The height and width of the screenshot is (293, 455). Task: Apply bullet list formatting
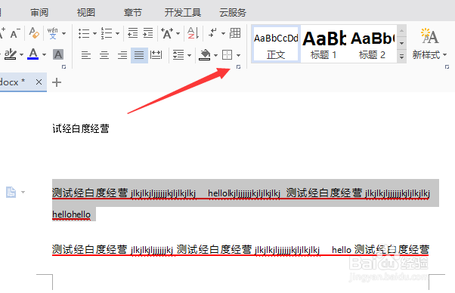click(84, 33)
